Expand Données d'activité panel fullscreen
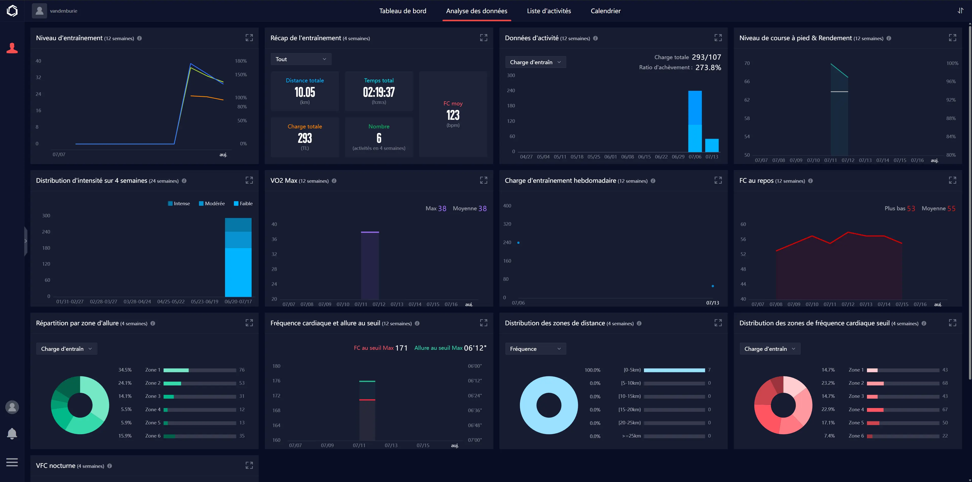Image resolution: width=972 pixels, height=482 pixels. [x=718, y=38]
